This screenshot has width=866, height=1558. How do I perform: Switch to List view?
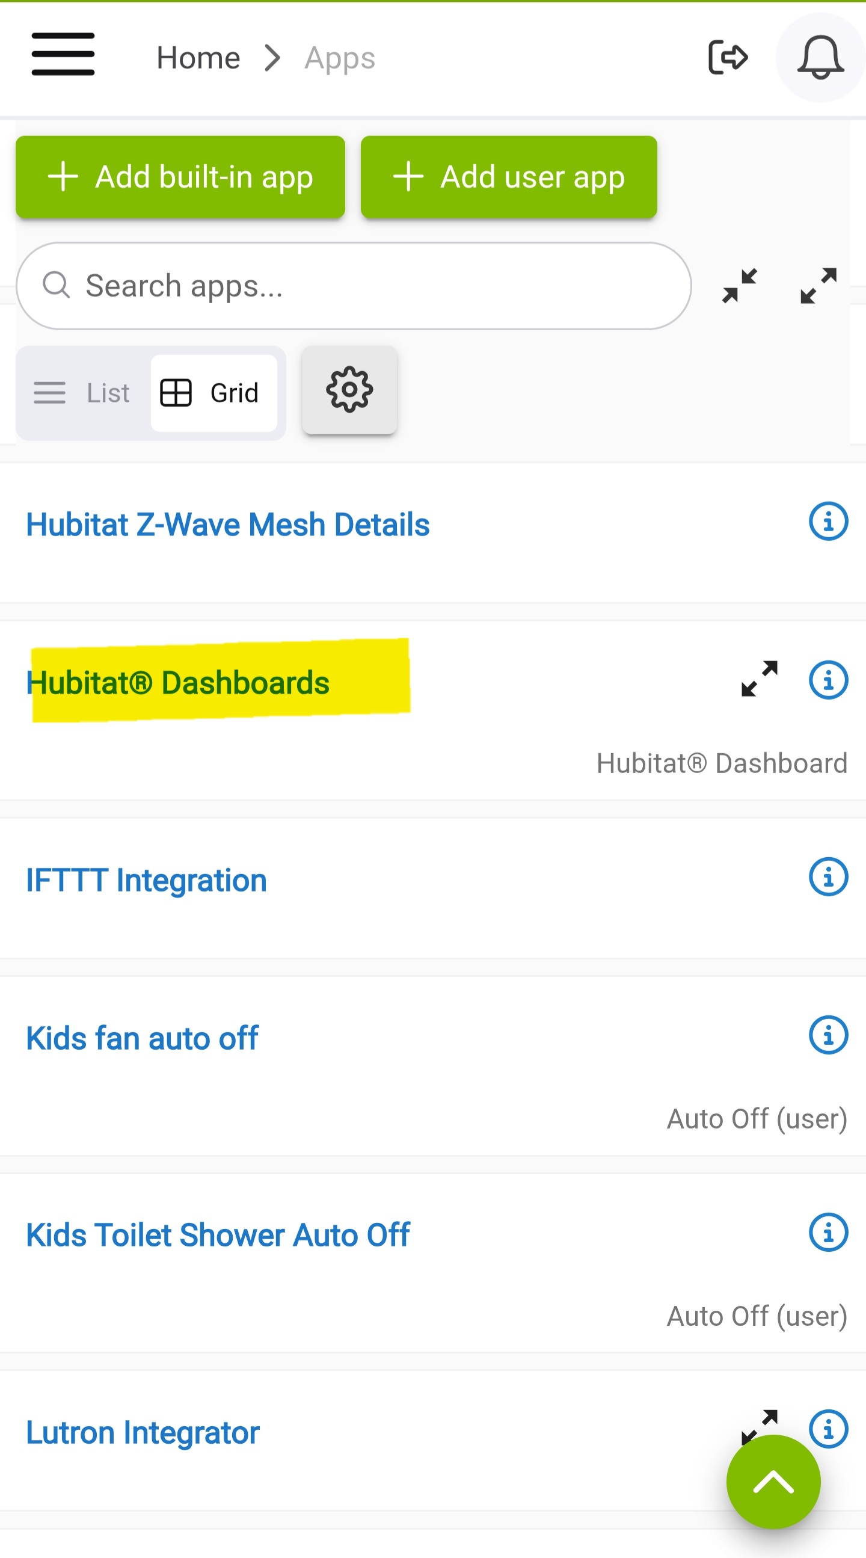82,393
